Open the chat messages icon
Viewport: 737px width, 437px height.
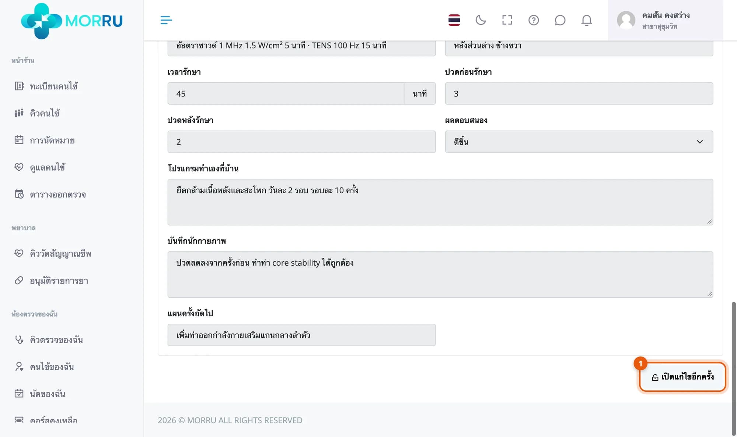560,20
